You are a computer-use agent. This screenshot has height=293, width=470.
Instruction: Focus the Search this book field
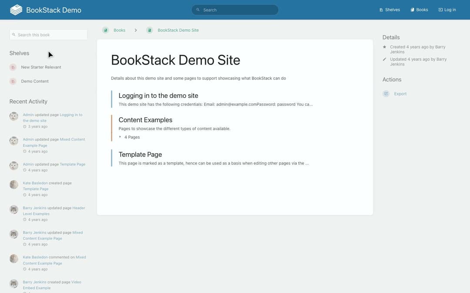click(48, 35)
